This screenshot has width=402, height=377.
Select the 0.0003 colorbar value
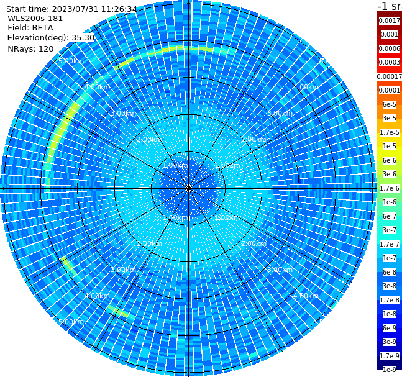click(x=390, y=62)
